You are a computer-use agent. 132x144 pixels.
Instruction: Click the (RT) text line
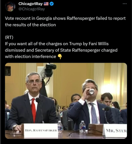click(x=9, y=37)
